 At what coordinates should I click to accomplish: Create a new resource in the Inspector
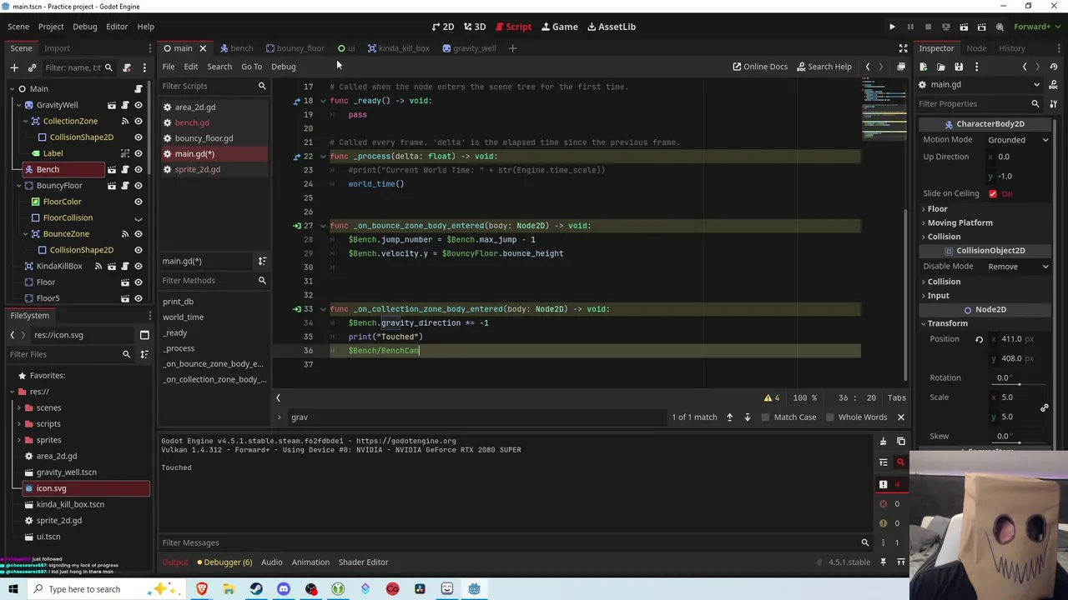pos(924,67)
